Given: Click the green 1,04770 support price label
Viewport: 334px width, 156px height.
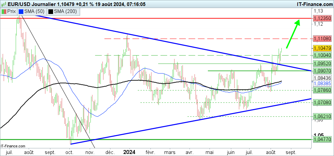Looking at the screenshot, I should 322,140.
